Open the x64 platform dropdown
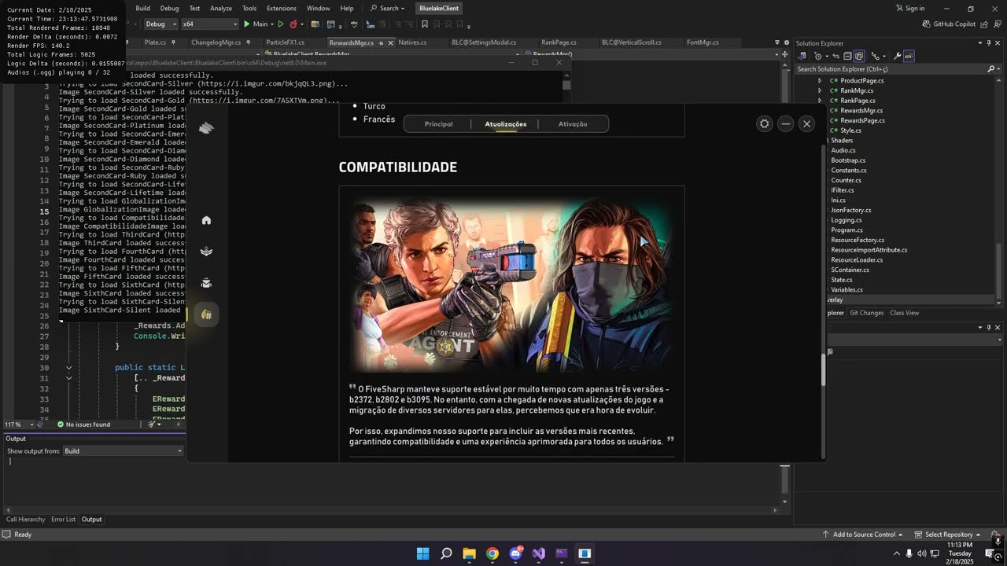This screenshot has width=1007, height=566. (209, 24)
